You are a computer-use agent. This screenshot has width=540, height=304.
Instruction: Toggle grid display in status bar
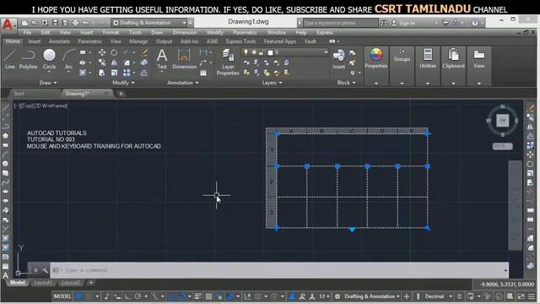click(78, 296)
